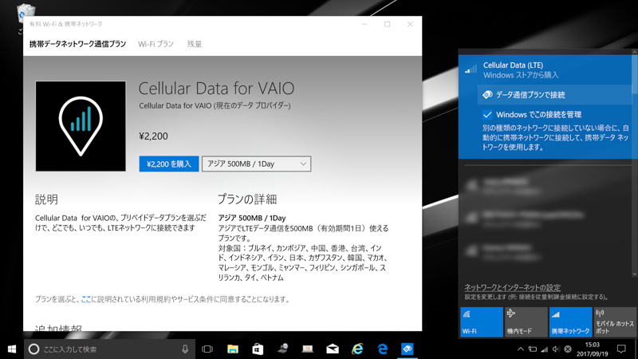Viewport: 638px width, 359px height.
Task: Open the Windows Start menu
Action: [x=12, y=349]
